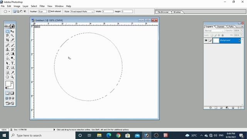Select the Pen tool
Screen dimensions: 247x139
pos(7,68)
